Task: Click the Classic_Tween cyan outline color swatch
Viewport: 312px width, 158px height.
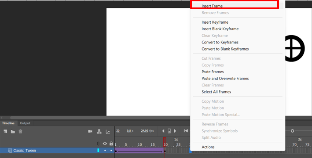Action: [98, 151]
